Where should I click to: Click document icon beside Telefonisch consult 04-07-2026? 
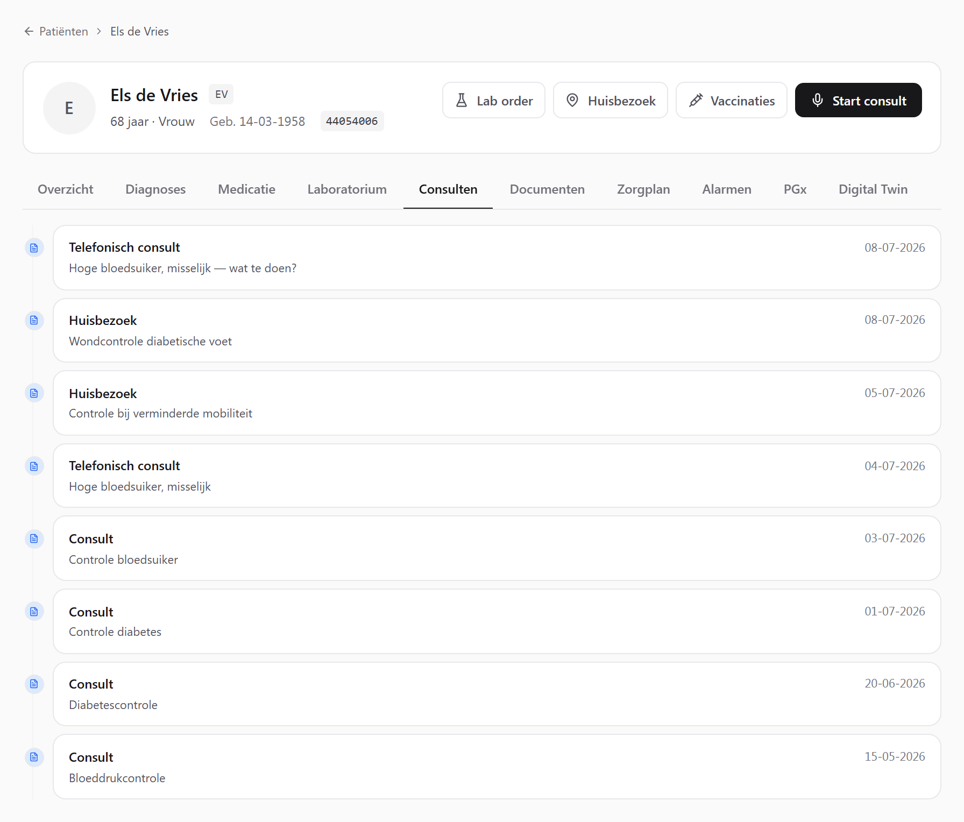point(34,466)
